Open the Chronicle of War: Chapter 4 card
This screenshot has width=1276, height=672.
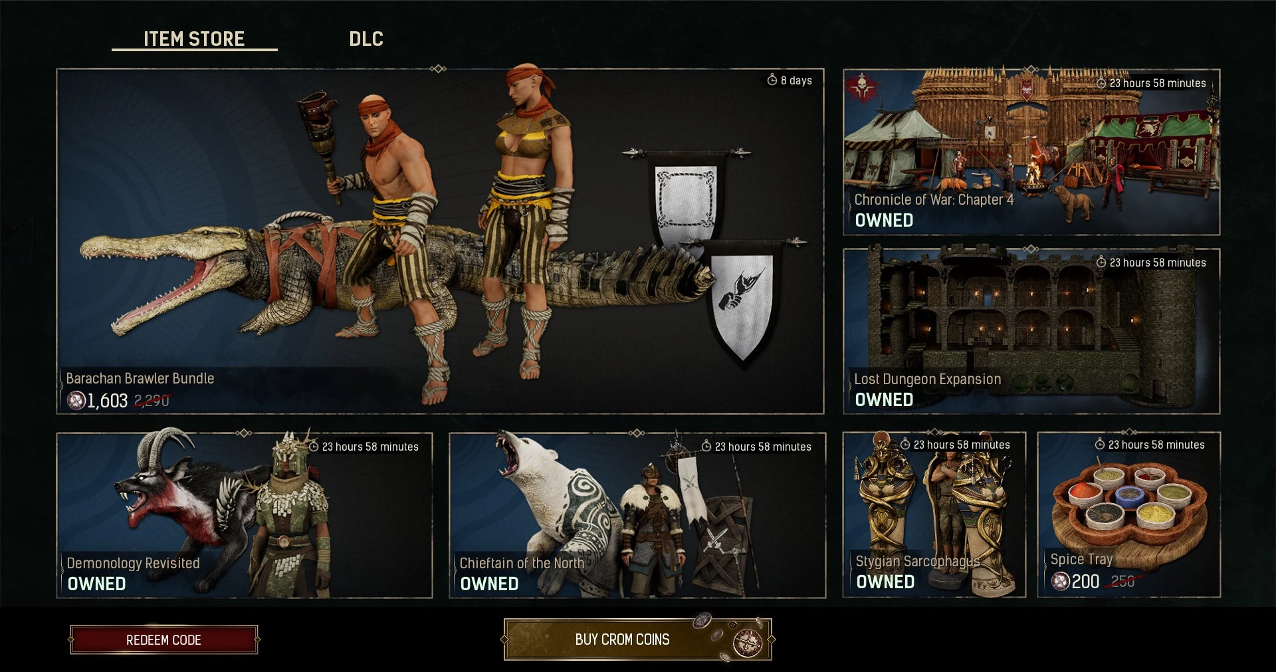(1031, 152)
